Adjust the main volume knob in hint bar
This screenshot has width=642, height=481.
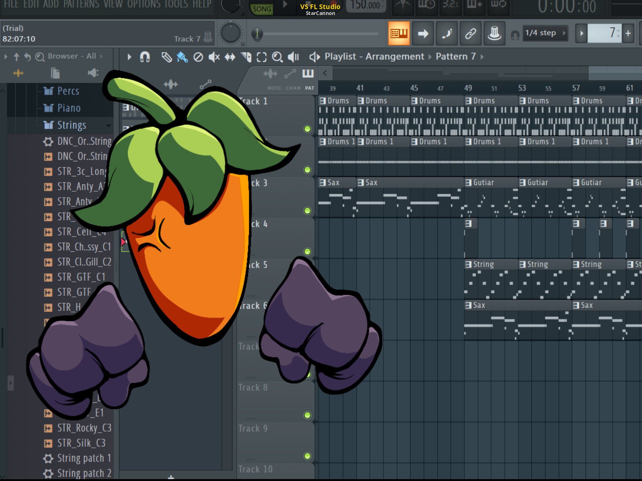pyautogui.click(x=230, y=33)
